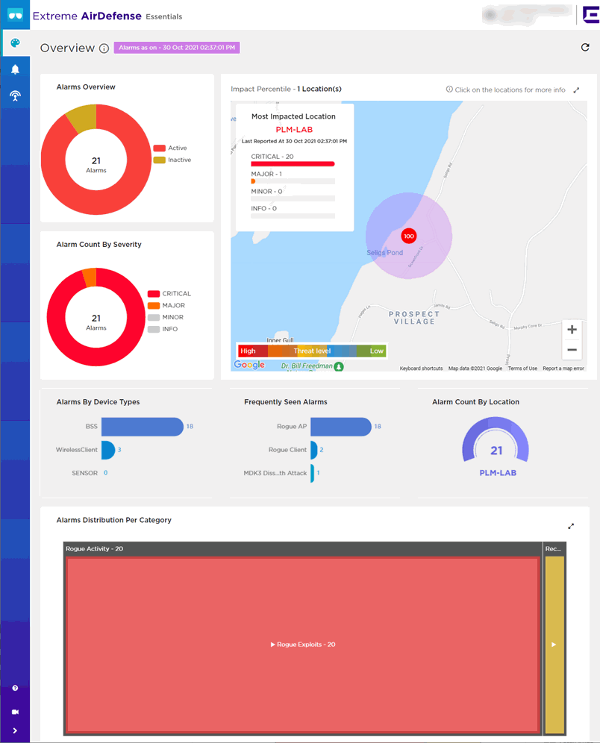The width and height of the screenshot is (600, 743).
Task: Click the info icon beside Overview
Action: point(104,48)
